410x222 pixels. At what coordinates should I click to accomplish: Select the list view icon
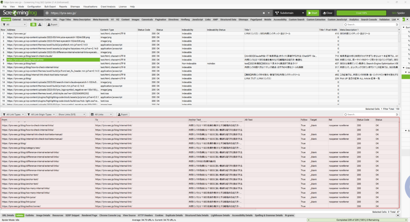tap(34, 24)
